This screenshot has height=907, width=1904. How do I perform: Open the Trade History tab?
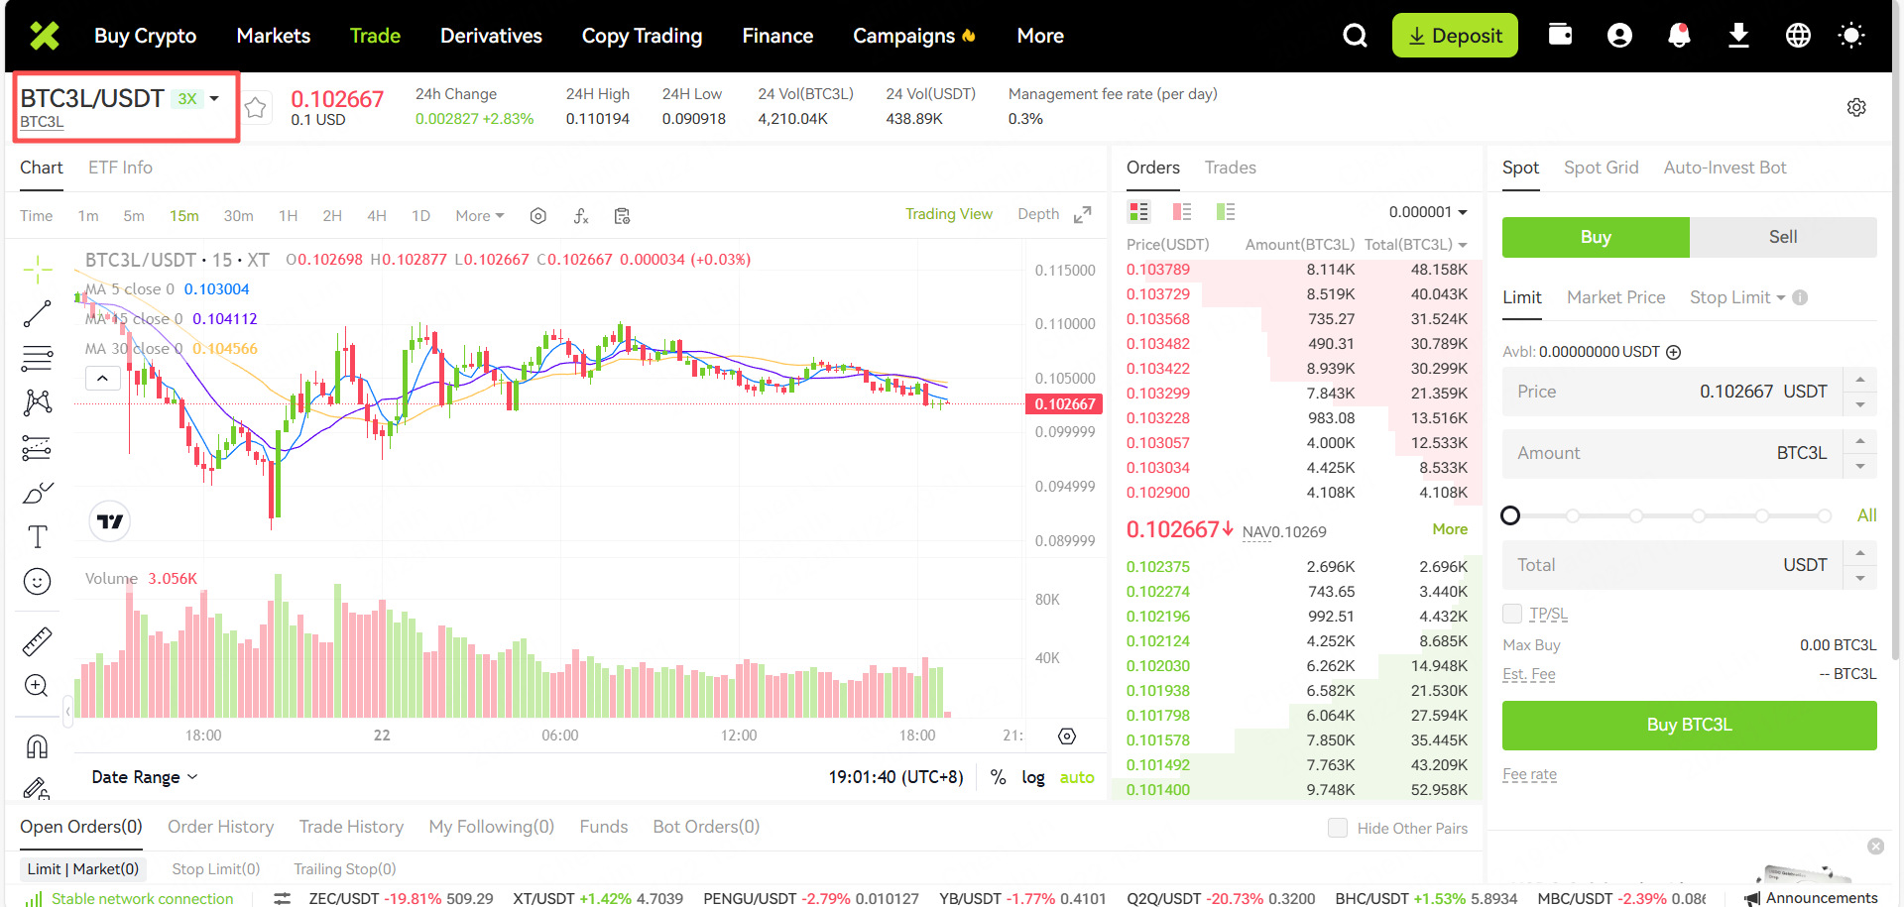[x=351, y=827]
